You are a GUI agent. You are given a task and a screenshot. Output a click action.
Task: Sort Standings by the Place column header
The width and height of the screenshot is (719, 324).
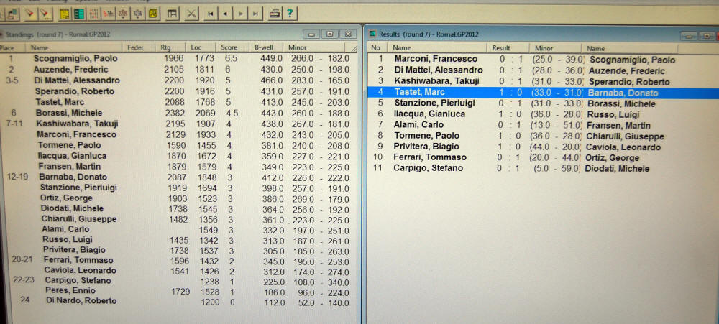12,47
